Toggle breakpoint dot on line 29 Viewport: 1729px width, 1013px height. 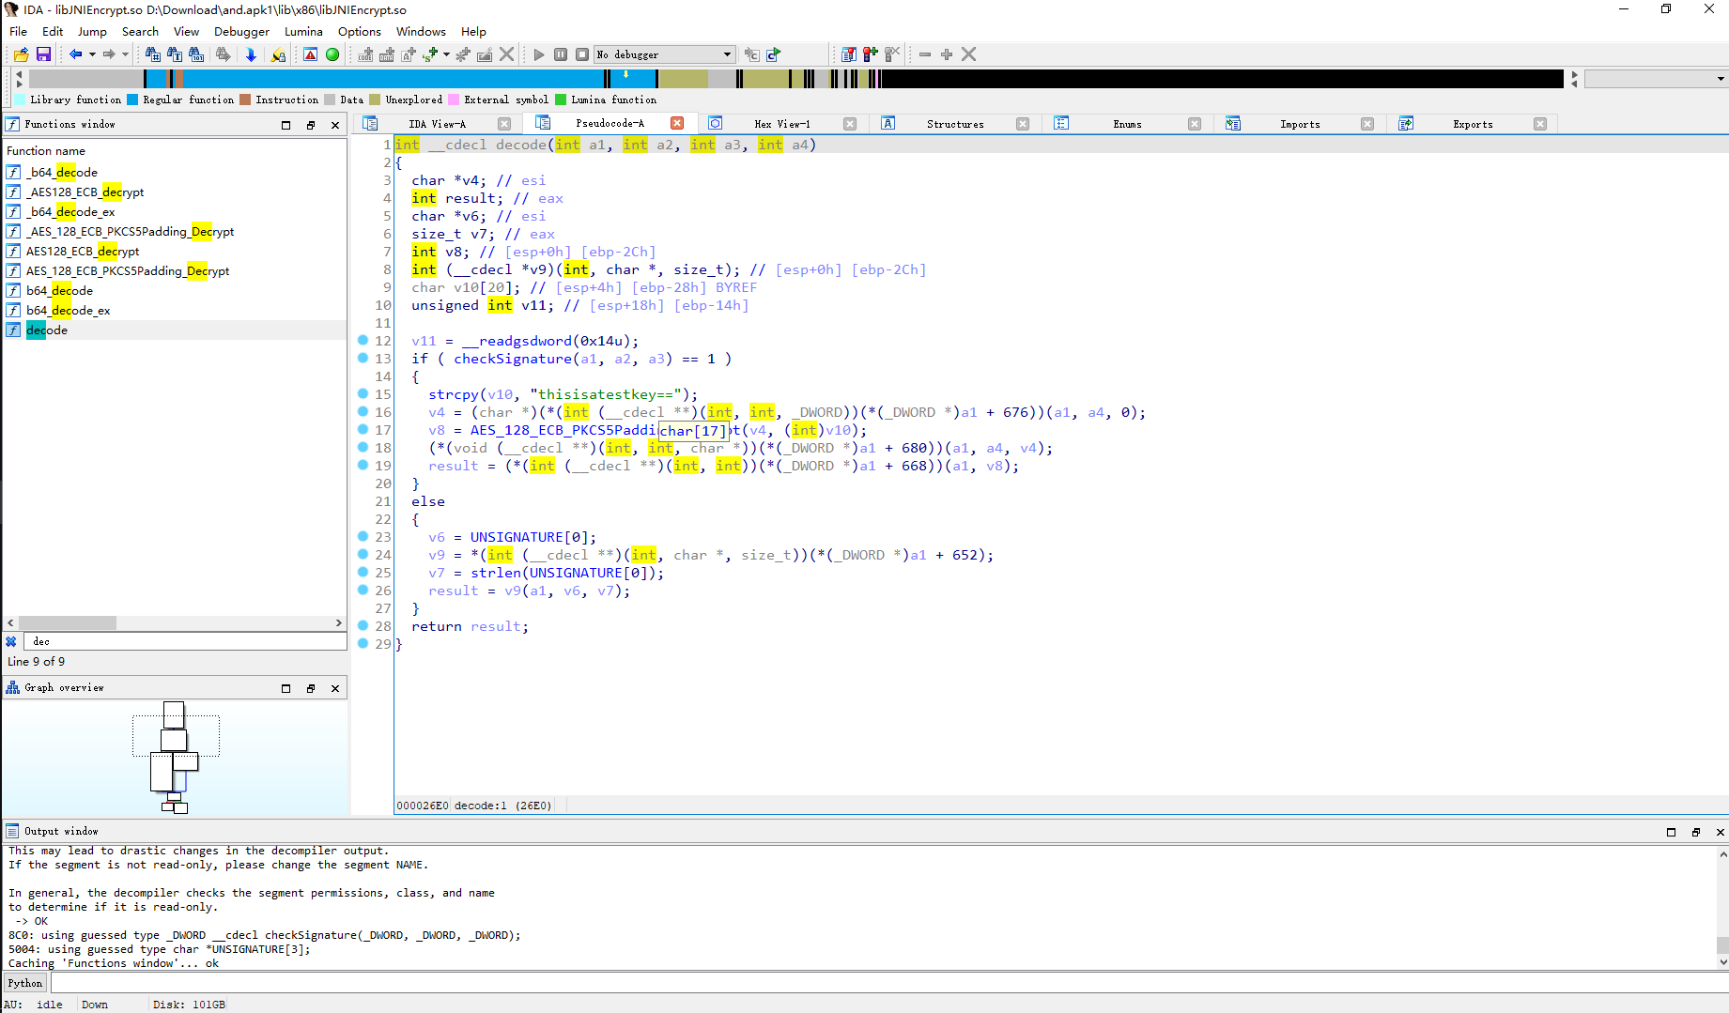coord(363,644)
